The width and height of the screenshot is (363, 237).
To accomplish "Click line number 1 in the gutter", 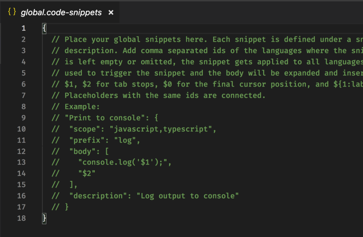I will coord(23,28).
